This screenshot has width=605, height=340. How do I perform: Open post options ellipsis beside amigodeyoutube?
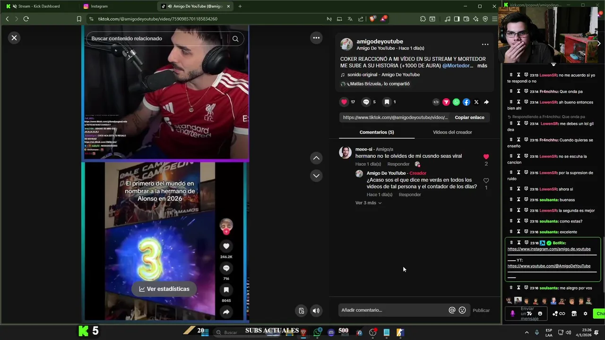pyautogui.click(x=485, y=44)
